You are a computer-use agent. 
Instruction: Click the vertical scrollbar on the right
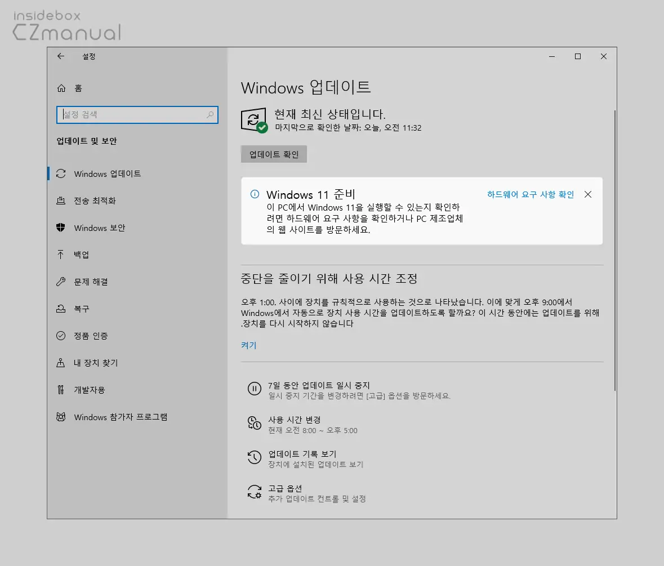[614, 250]
